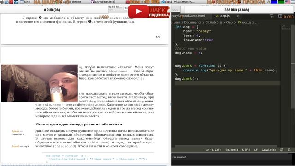This screenshot has width=295, height=166.
Task: Change indentation via Spaces: 4
Action: 232,150
